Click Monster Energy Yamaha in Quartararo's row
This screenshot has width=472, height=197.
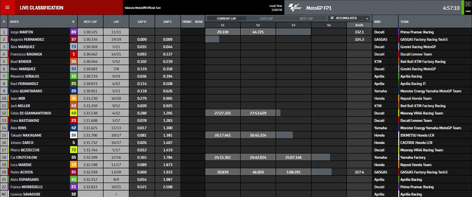pyautogui.click(x=431, y=91)
